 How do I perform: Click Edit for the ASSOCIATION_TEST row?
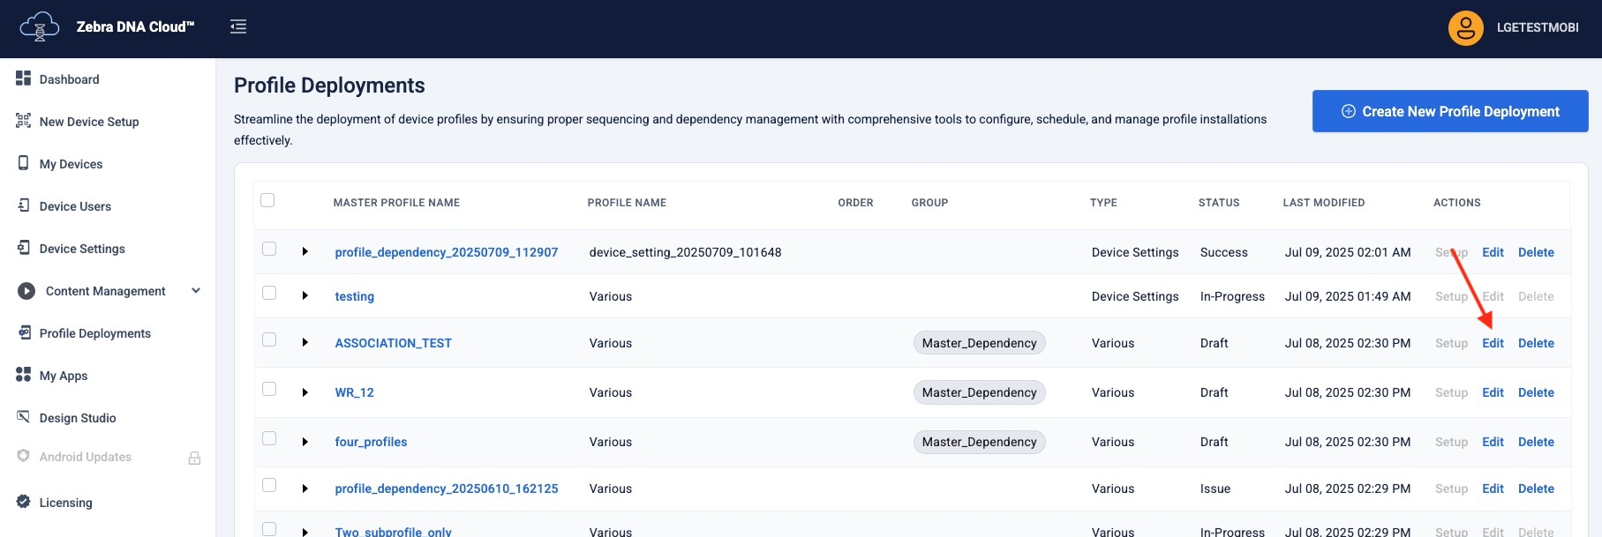[1493, 343]
